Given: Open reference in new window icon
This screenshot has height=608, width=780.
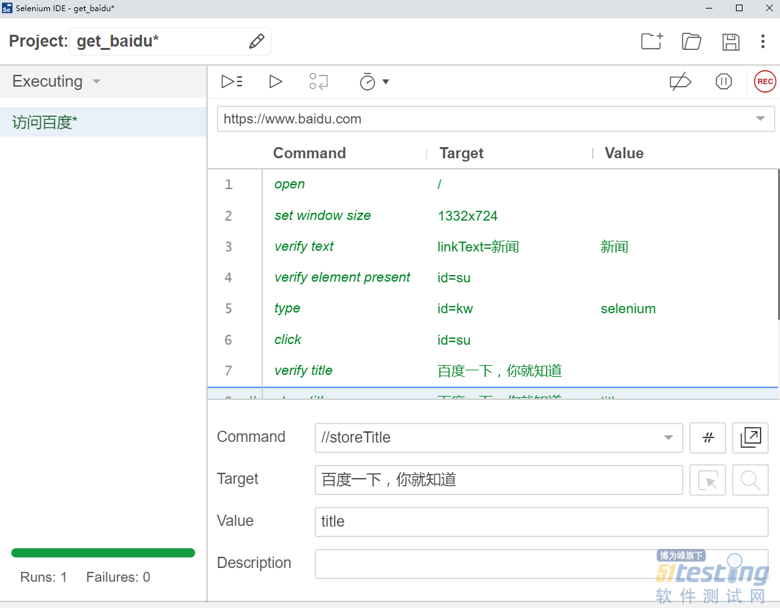Looking at the screenshot, I should (750, 437).
